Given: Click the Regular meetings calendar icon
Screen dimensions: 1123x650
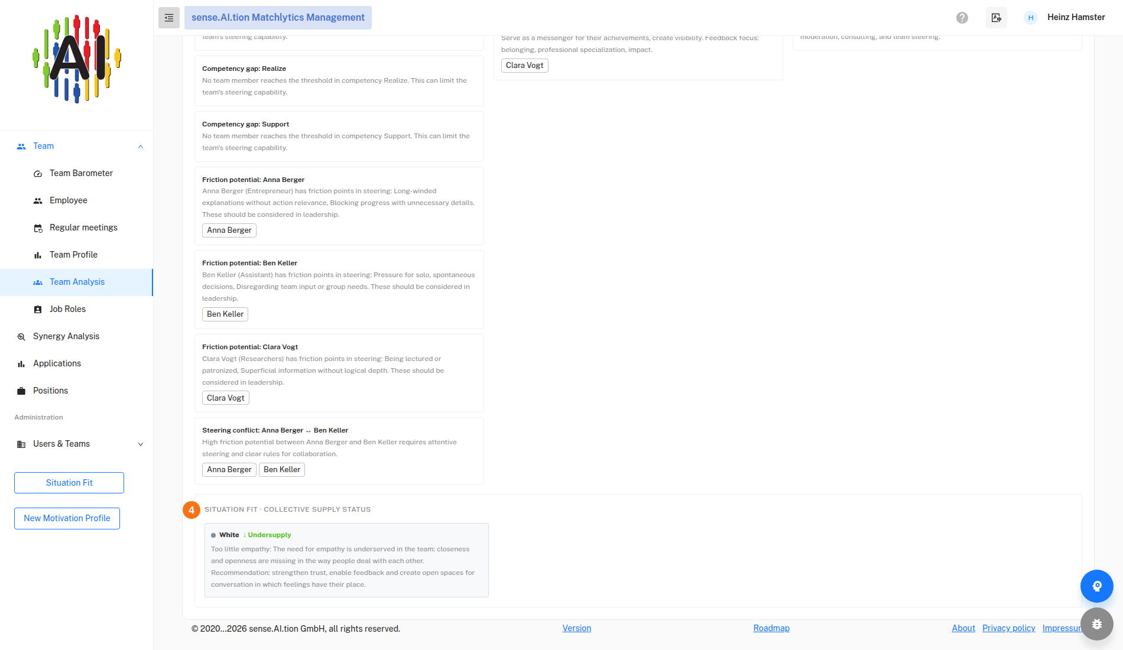Looking at the screenshot, I should pyautogui.click(x=38, y=228).
